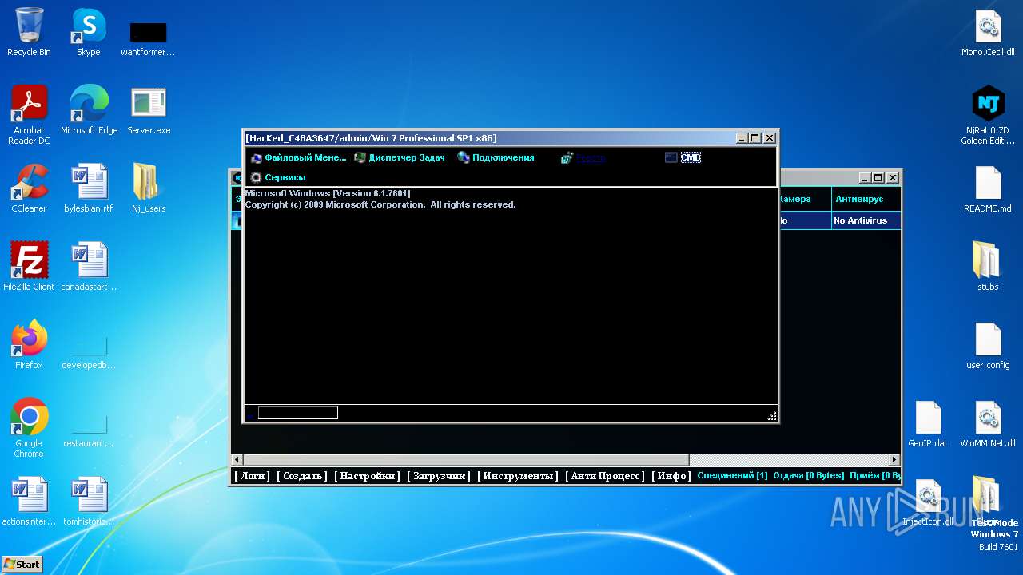The height and width of the screenshot is (575, 1023).
Task: Select the actionsinter document icon
Action: (x=29, y=502)
